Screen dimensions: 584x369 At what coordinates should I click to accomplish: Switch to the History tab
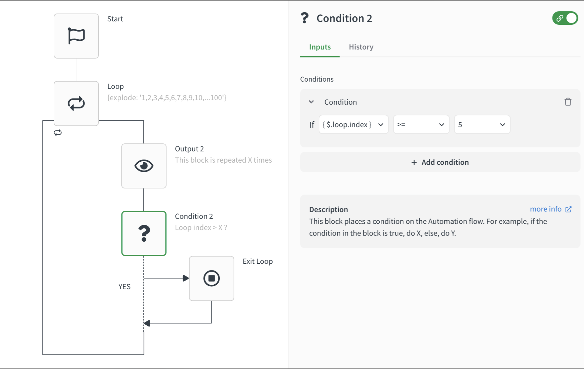click(x=361, y=47)
